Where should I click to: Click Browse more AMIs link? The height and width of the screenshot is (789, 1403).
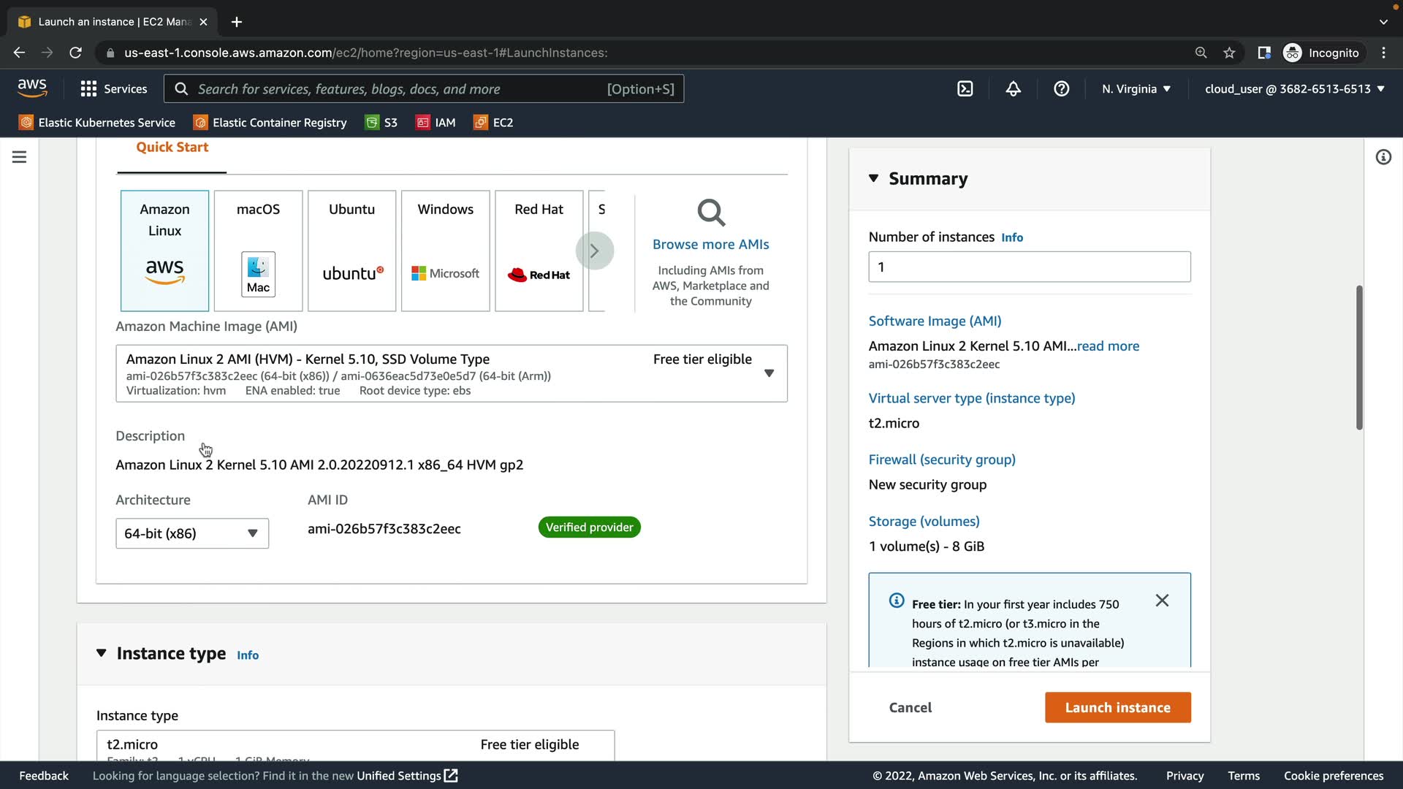(710, 245)
